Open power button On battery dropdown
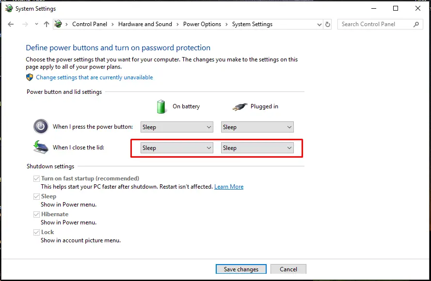 (x=177, y=127)
